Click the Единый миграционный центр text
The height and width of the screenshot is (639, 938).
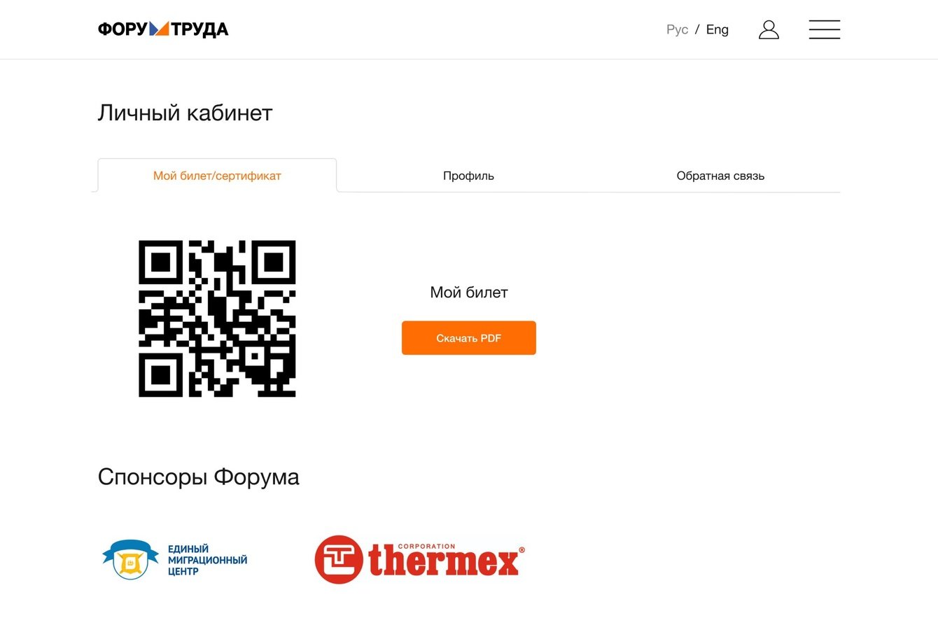207,560
